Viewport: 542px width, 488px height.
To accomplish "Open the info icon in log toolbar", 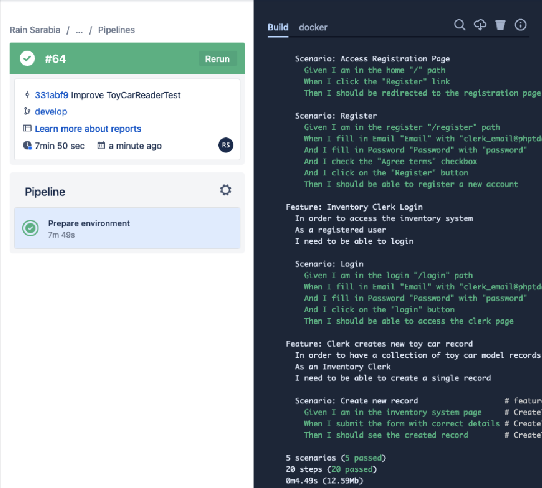I will point(521,25).
